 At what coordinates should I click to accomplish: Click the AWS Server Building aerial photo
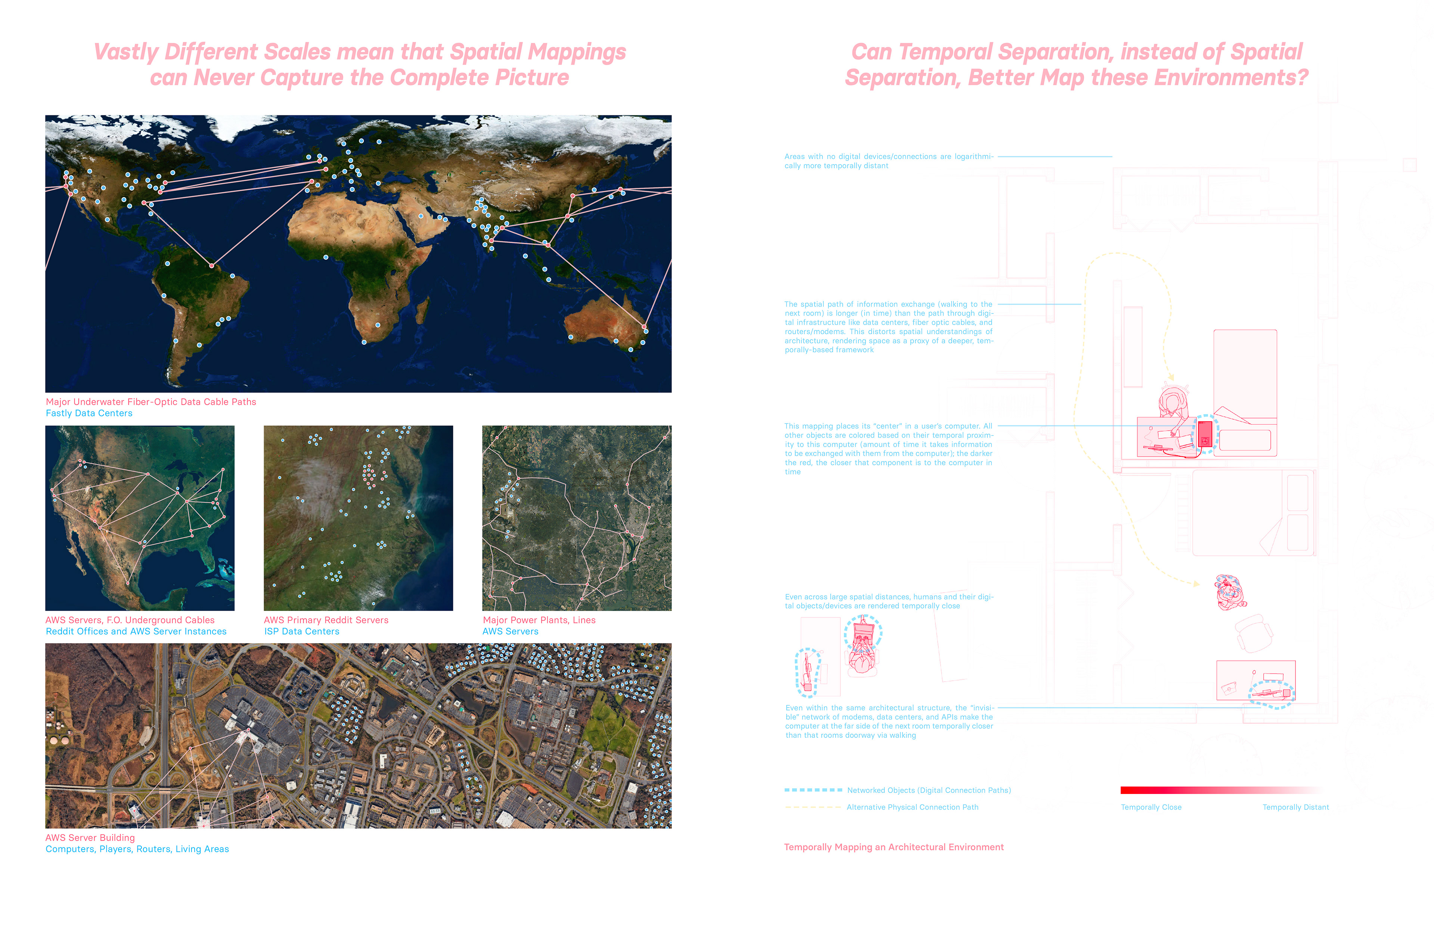click(358, 735)
